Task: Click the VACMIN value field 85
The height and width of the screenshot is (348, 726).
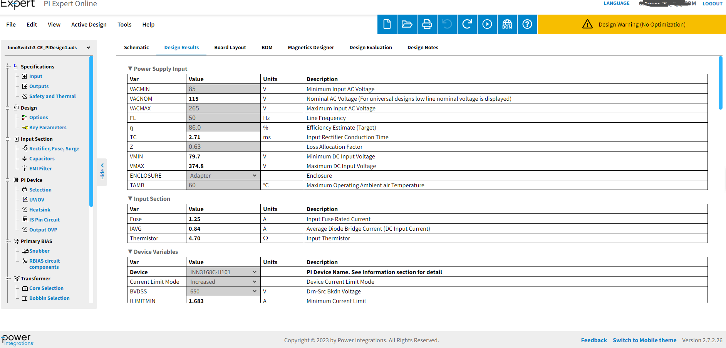Action: click(223, 89)
